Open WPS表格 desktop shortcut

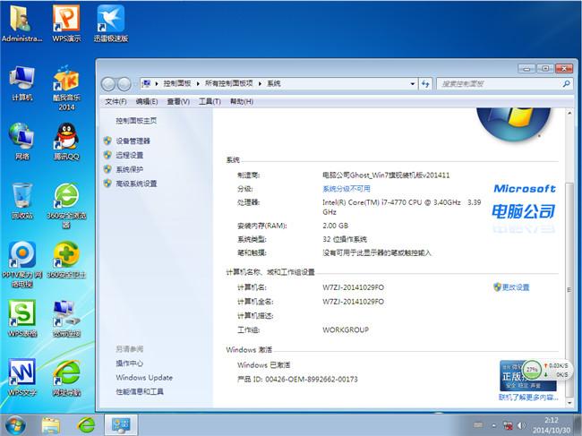21,319
